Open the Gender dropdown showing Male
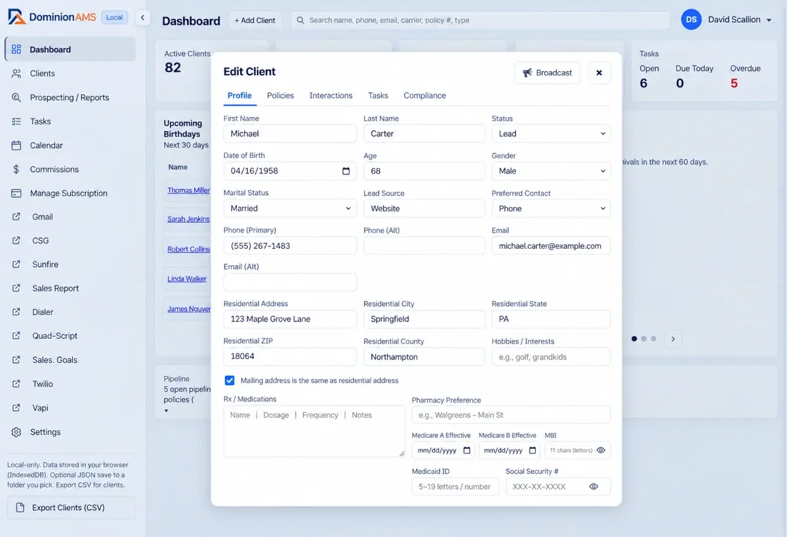Screen dimensions: 787x537 coord(551,171)
